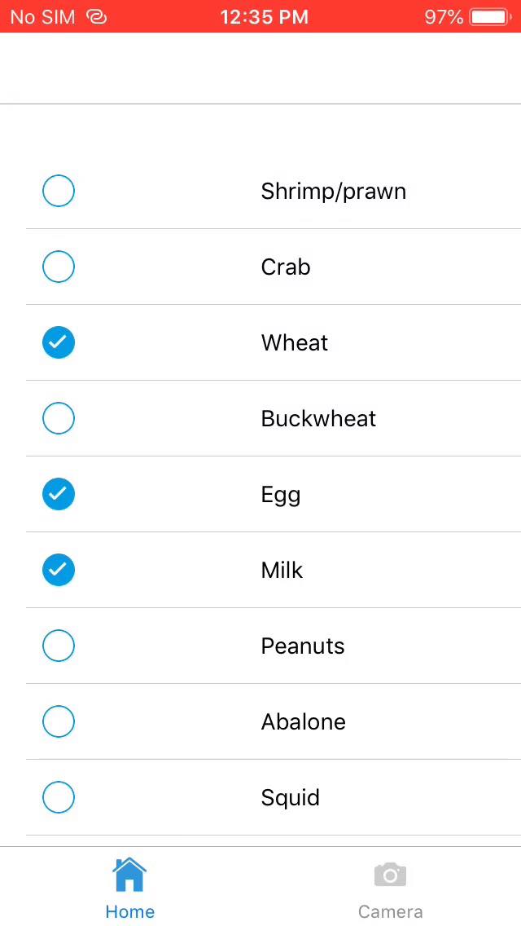This screenshot has height=926, width=521.
Task: Switch to the Camera tab label
Action: tap(390, 911)
